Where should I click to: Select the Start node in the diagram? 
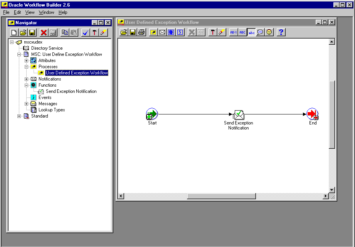pos(152,114)
